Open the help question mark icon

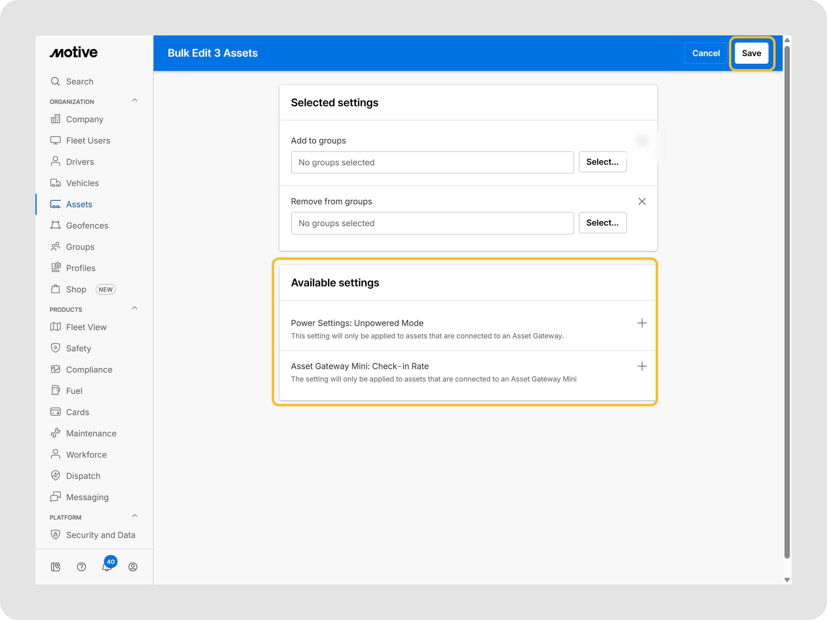click(82, 567)
